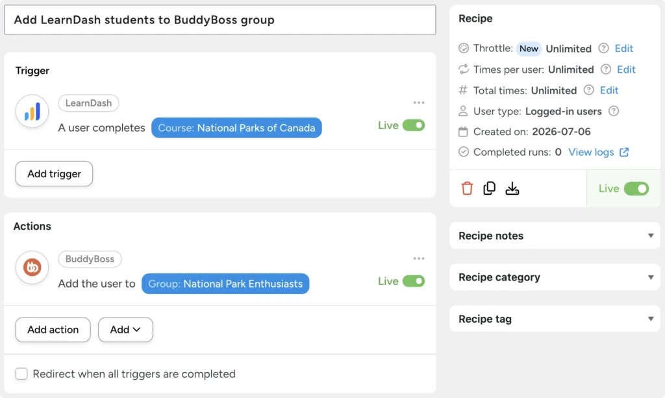This screenshot has width=665, height=398.
Task: Expand the Recipe notes panel
Action: pos(555,236)
